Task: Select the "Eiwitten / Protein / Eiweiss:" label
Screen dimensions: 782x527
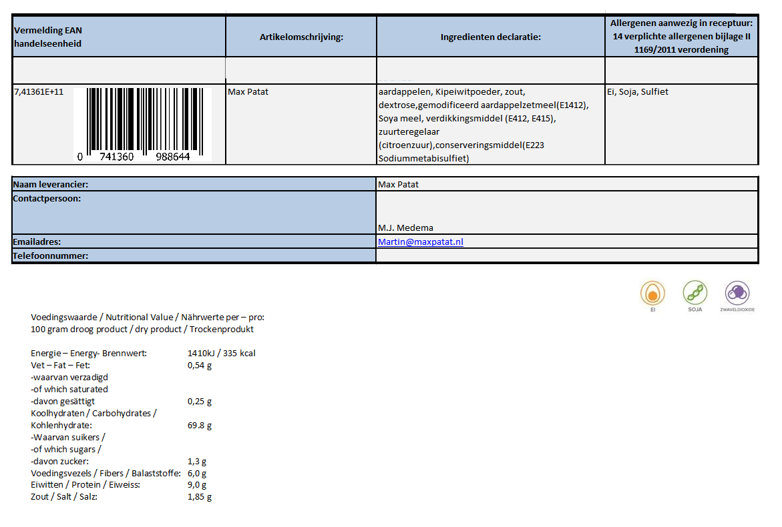Action: tap(85, 485)
